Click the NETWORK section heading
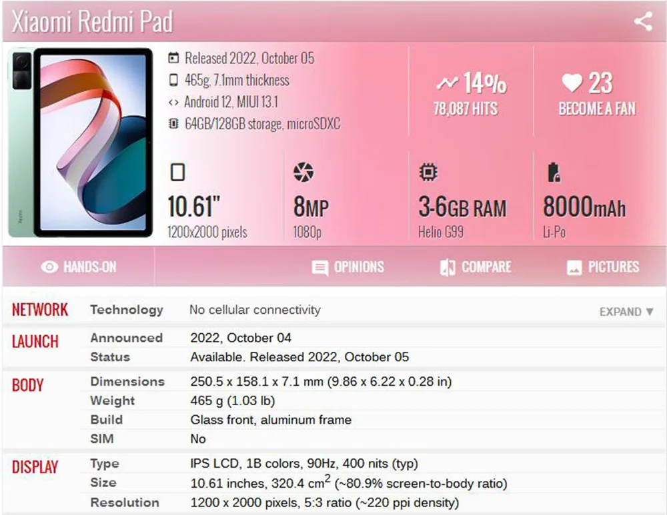 click(40, 310)
